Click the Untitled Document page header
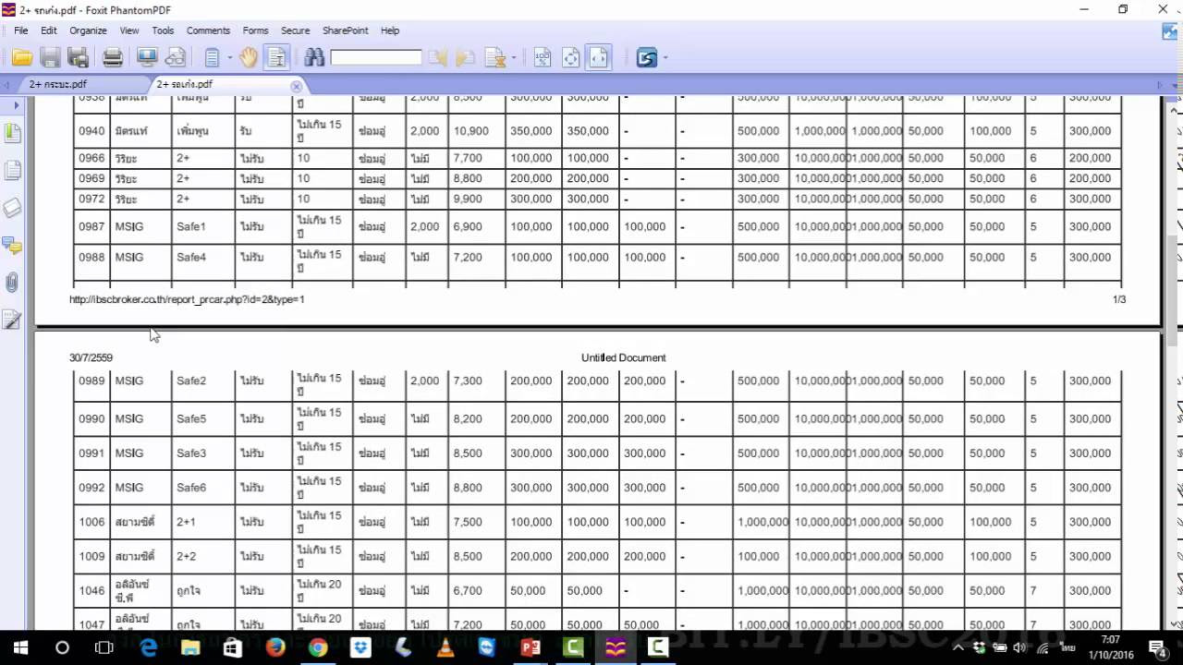Screen dimensions: 1183x665 (x=624, y=357)
